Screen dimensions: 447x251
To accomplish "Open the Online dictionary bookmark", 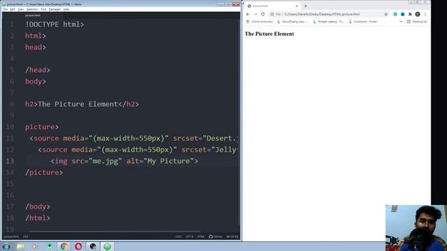I will (259, 22).
